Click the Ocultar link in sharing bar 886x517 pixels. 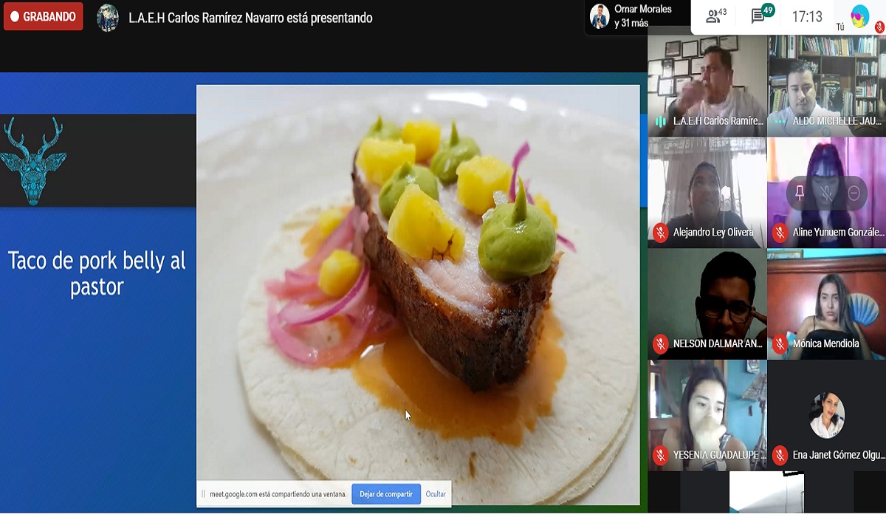[436, 494]
